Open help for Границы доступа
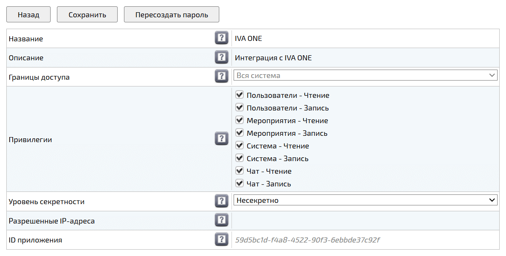This screenshot has width=506, height=256. pyautogui.click(x=221, y=76)
